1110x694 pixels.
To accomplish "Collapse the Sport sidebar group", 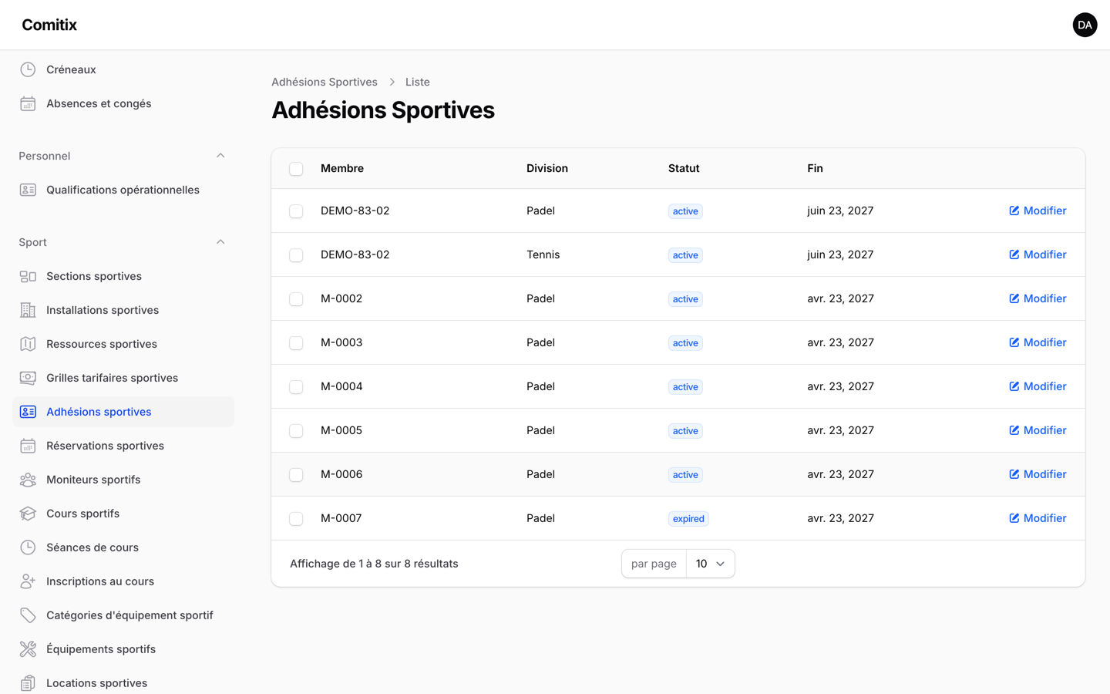I will pyautogui.click(x=220, y=242).
